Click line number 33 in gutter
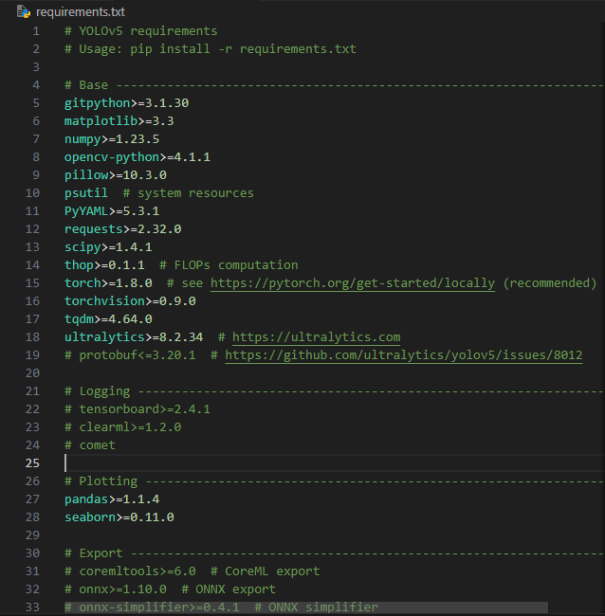 point(32,607)
